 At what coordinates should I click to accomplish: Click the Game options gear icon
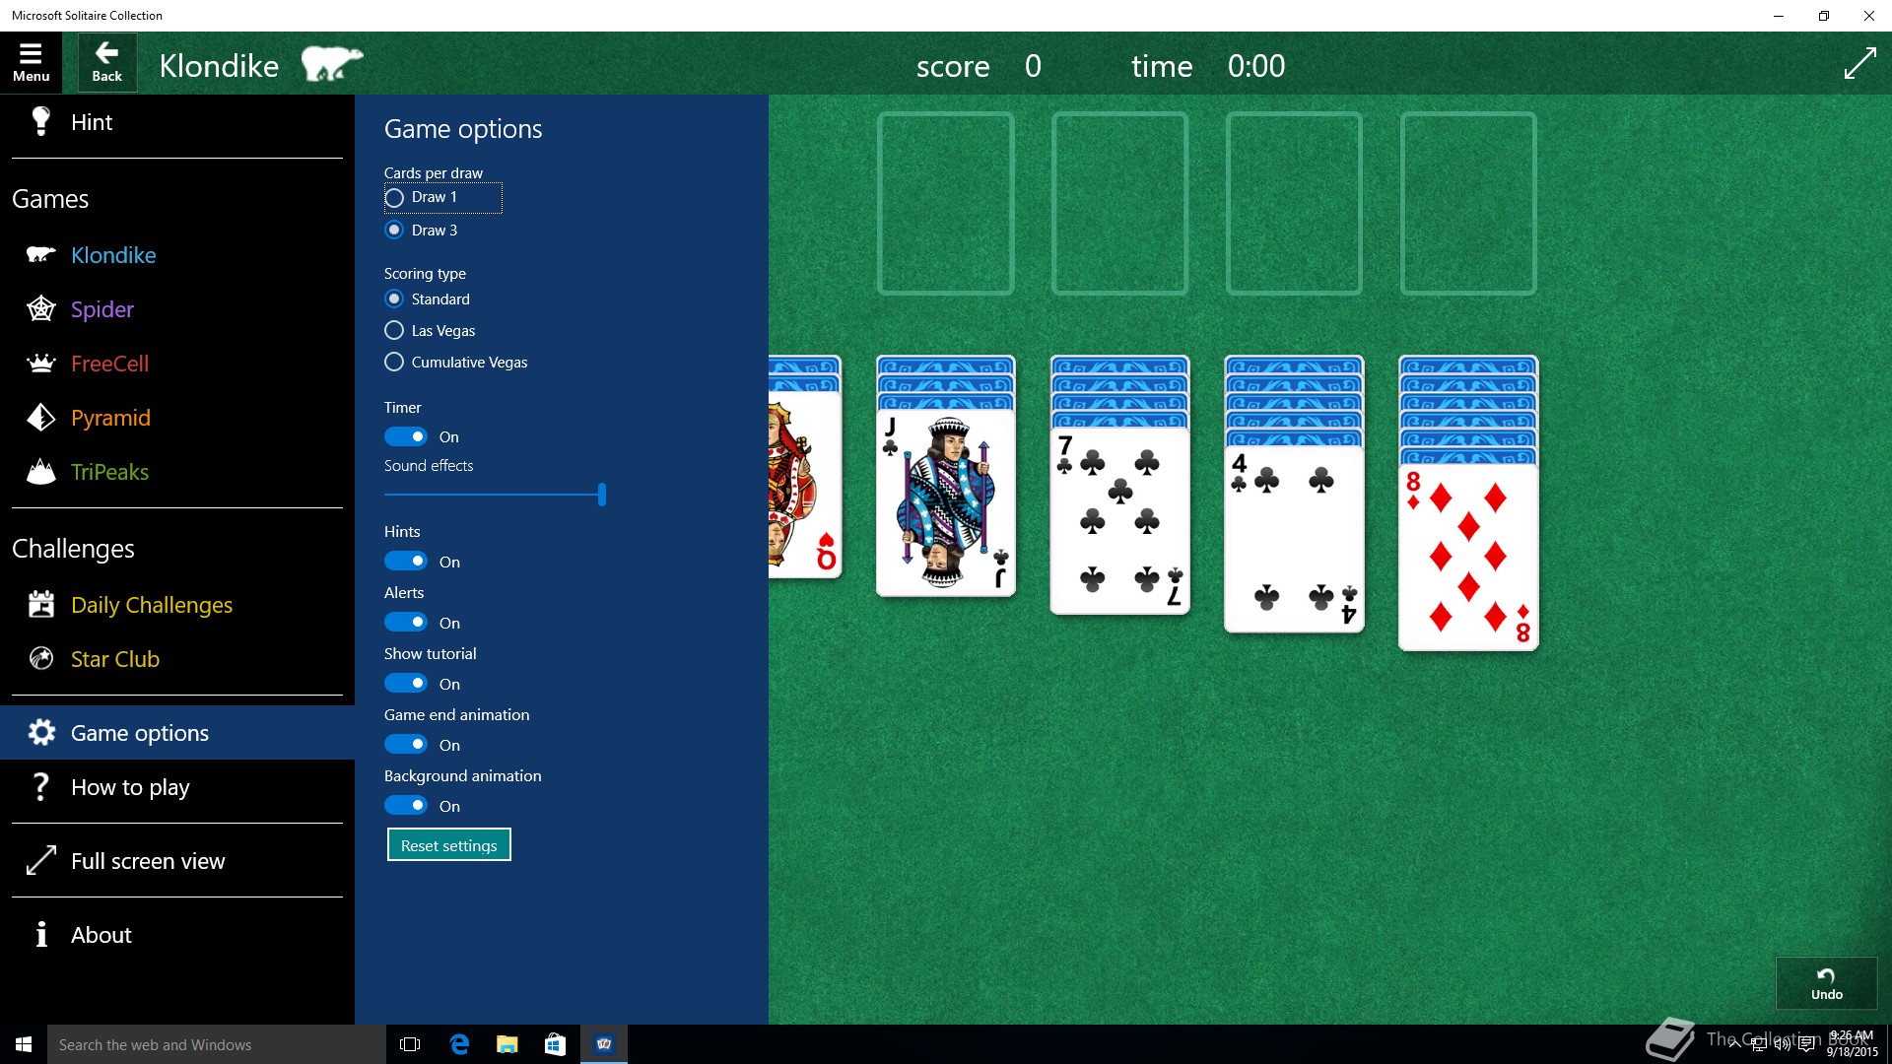[40, 732]
